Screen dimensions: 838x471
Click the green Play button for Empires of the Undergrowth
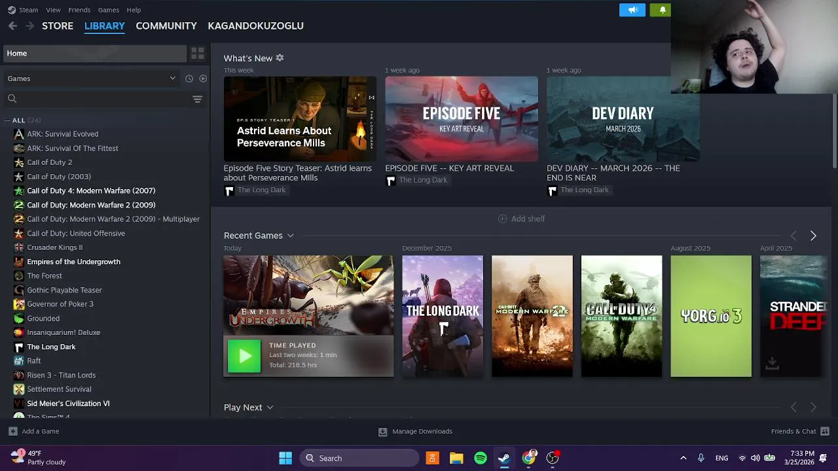pos(244,356)
